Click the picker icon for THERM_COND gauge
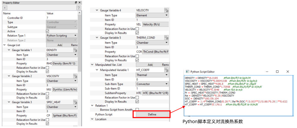 coord(166,38)
